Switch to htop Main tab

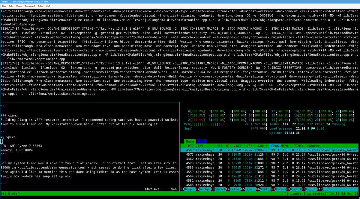click(190, 141)
